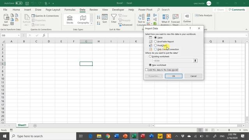Open Data Analysis tool

pos(204,16)
